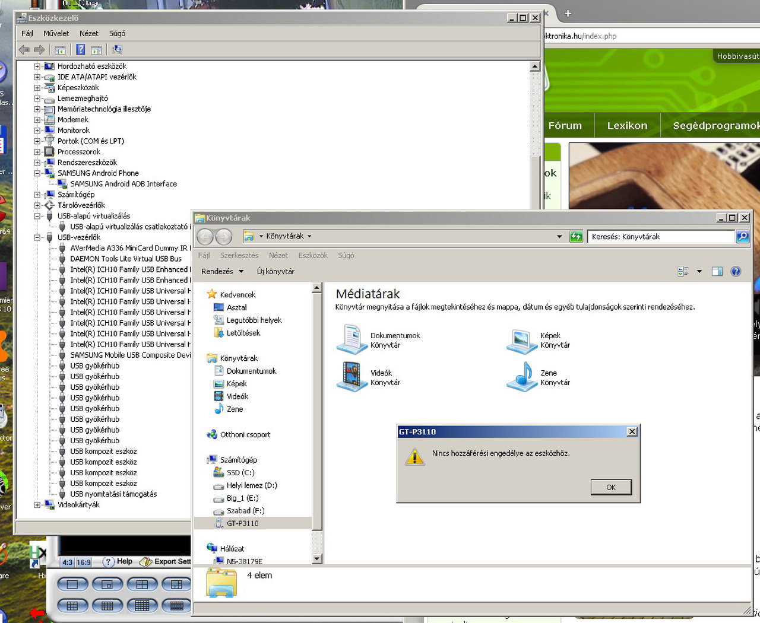Screen dimensions: 760x623
Task: Open help in the Könyvtárak command bar
Action: [736, 272]
